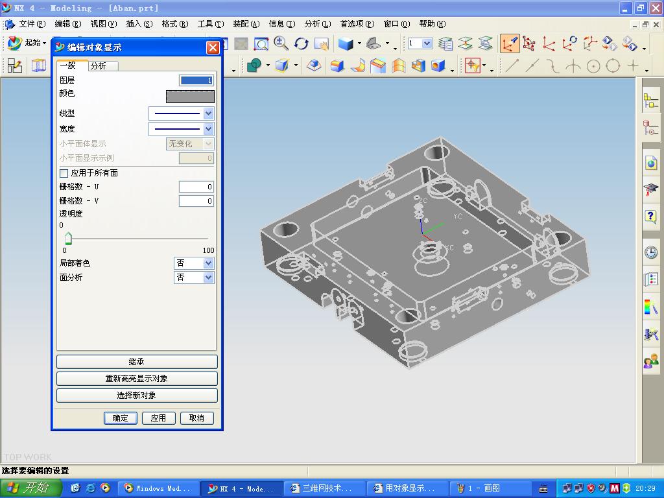Click the 选择新对象 button
The image size is (664, 498).
(x=137, y=396)
